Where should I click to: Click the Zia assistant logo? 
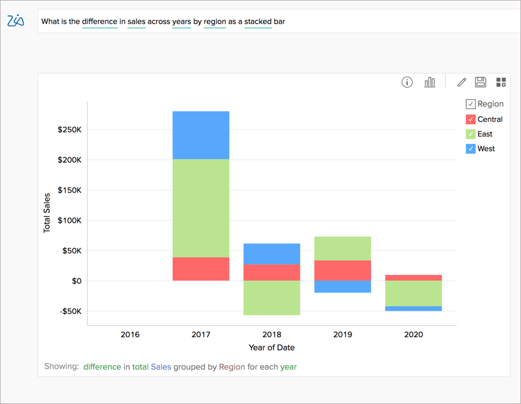click(16, 20)
